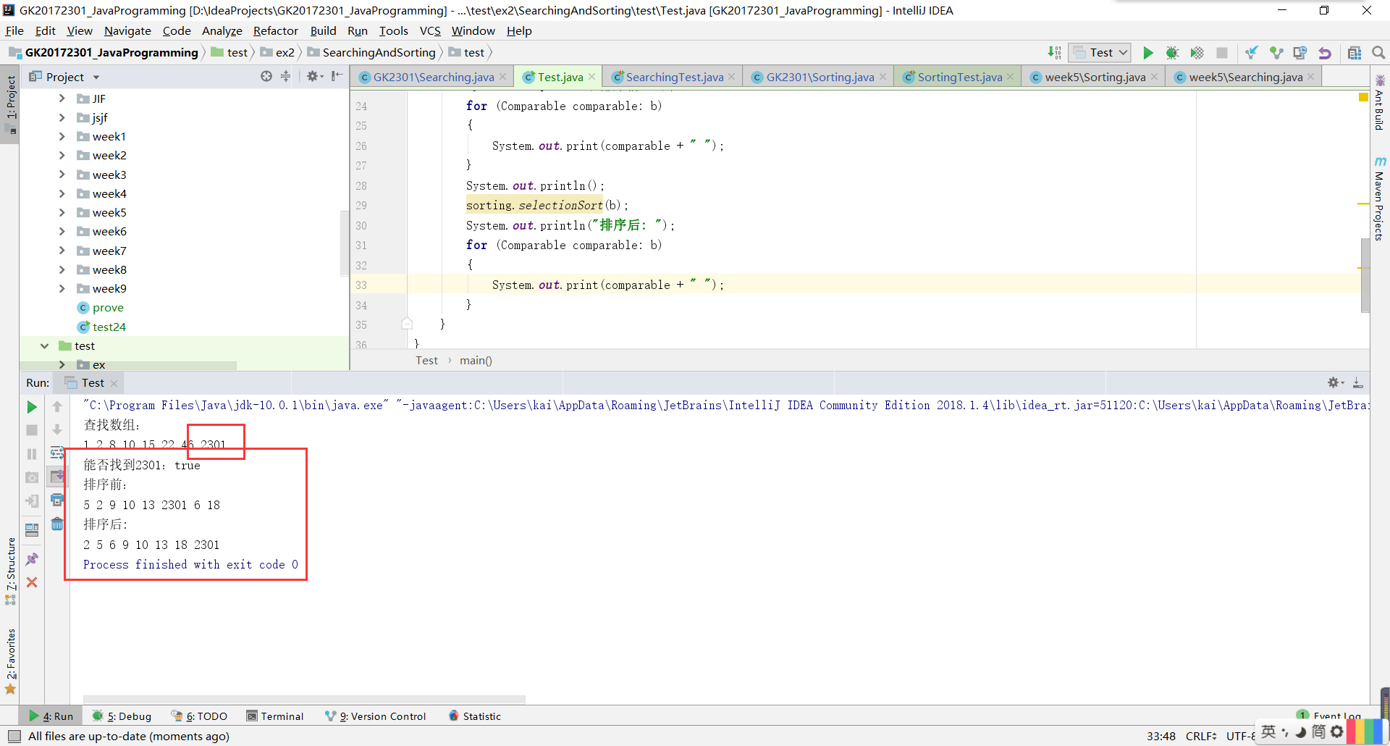Viewport: 1390px width, 746px height.
Task: Close the Run panel with red X
Action: tap(32, 582)
